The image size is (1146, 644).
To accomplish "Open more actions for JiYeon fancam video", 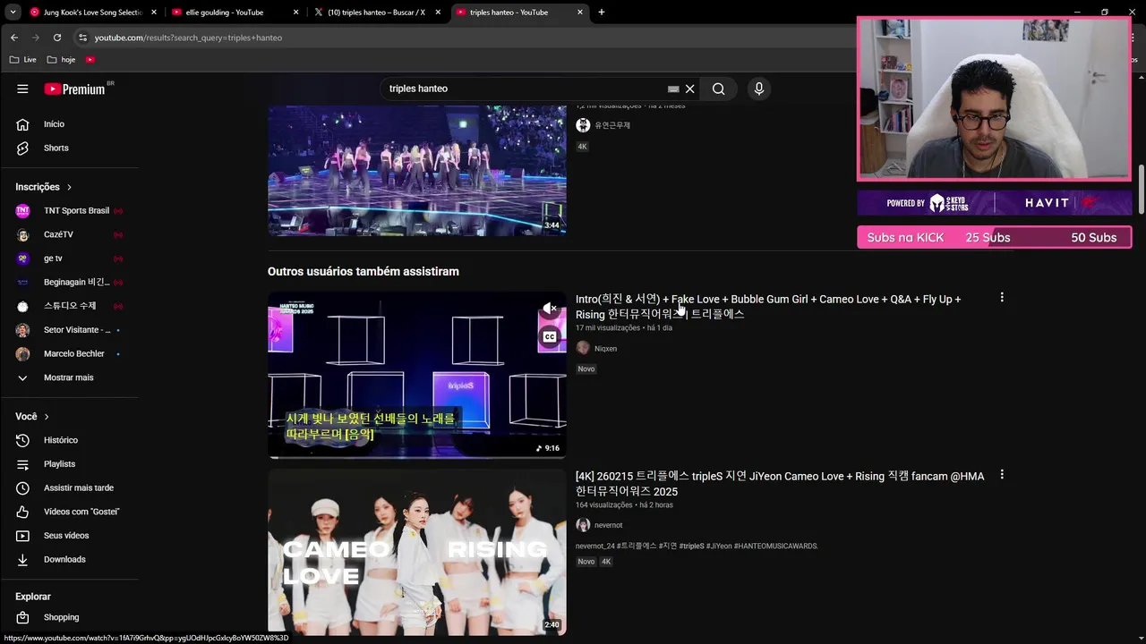I will [x=1002, y=474].
